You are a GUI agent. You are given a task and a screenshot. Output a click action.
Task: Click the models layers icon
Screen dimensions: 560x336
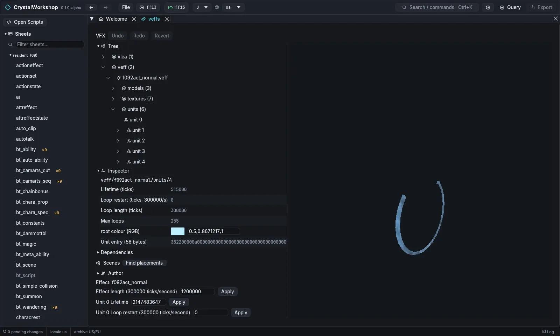coord(124,88)
